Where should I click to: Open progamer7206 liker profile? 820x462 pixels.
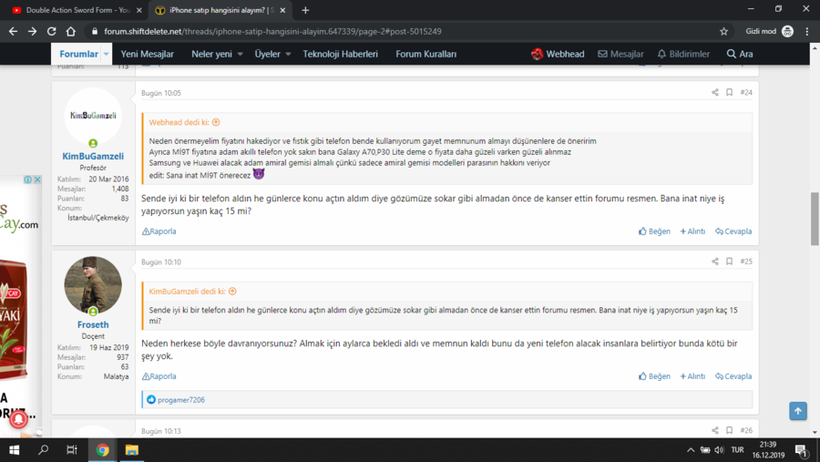(x=181, y=400)
